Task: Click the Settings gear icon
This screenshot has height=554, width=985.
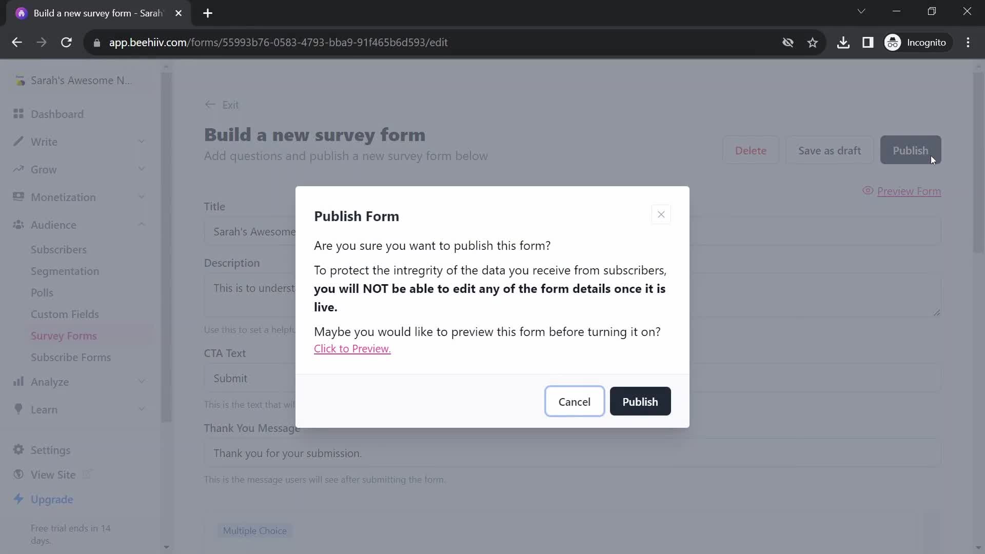Action: (x=18, y=450)
